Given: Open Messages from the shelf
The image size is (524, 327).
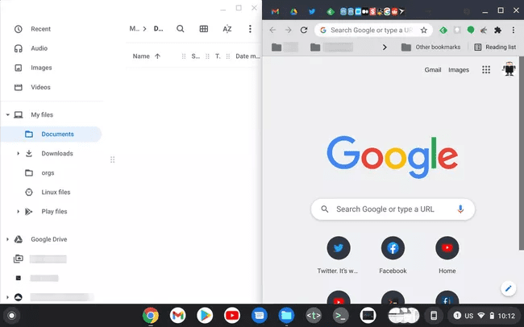Looking at the screenshot, I should (260, 315).
